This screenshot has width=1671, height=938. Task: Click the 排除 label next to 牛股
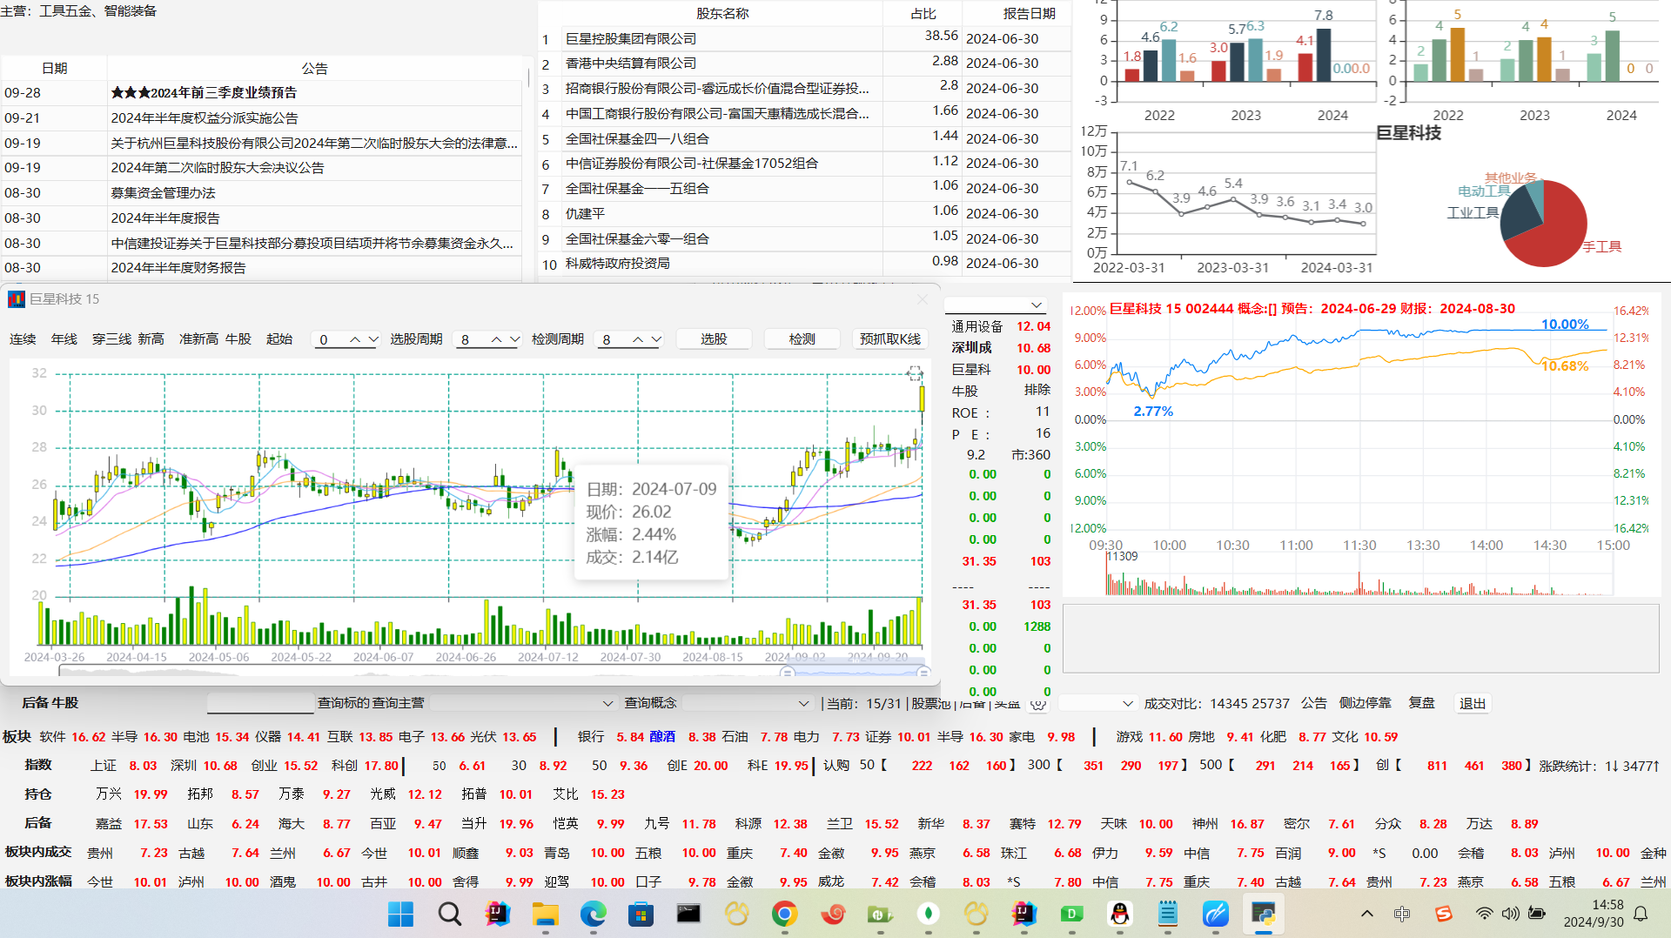point(1037,390)
